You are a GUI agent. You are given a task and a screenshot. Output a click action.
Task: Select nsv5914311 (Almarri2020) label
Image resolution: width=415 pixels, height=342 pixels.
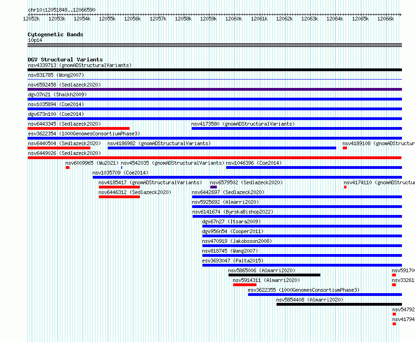click(x=266, y=280)
